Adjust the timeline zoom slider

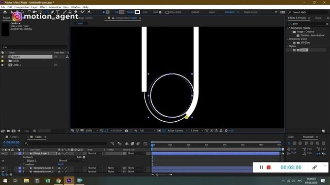click(157, 175)
